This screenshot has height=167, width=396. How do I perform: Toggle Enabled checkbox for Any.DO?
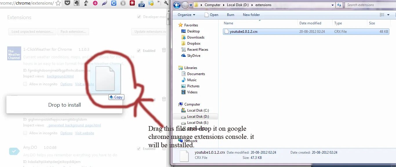[139, 148]
